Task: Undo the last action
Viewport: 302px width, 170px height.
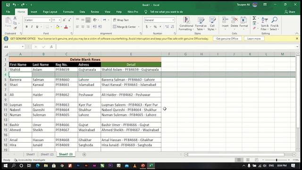Action: pyautogui.click(x=14, y=5)
